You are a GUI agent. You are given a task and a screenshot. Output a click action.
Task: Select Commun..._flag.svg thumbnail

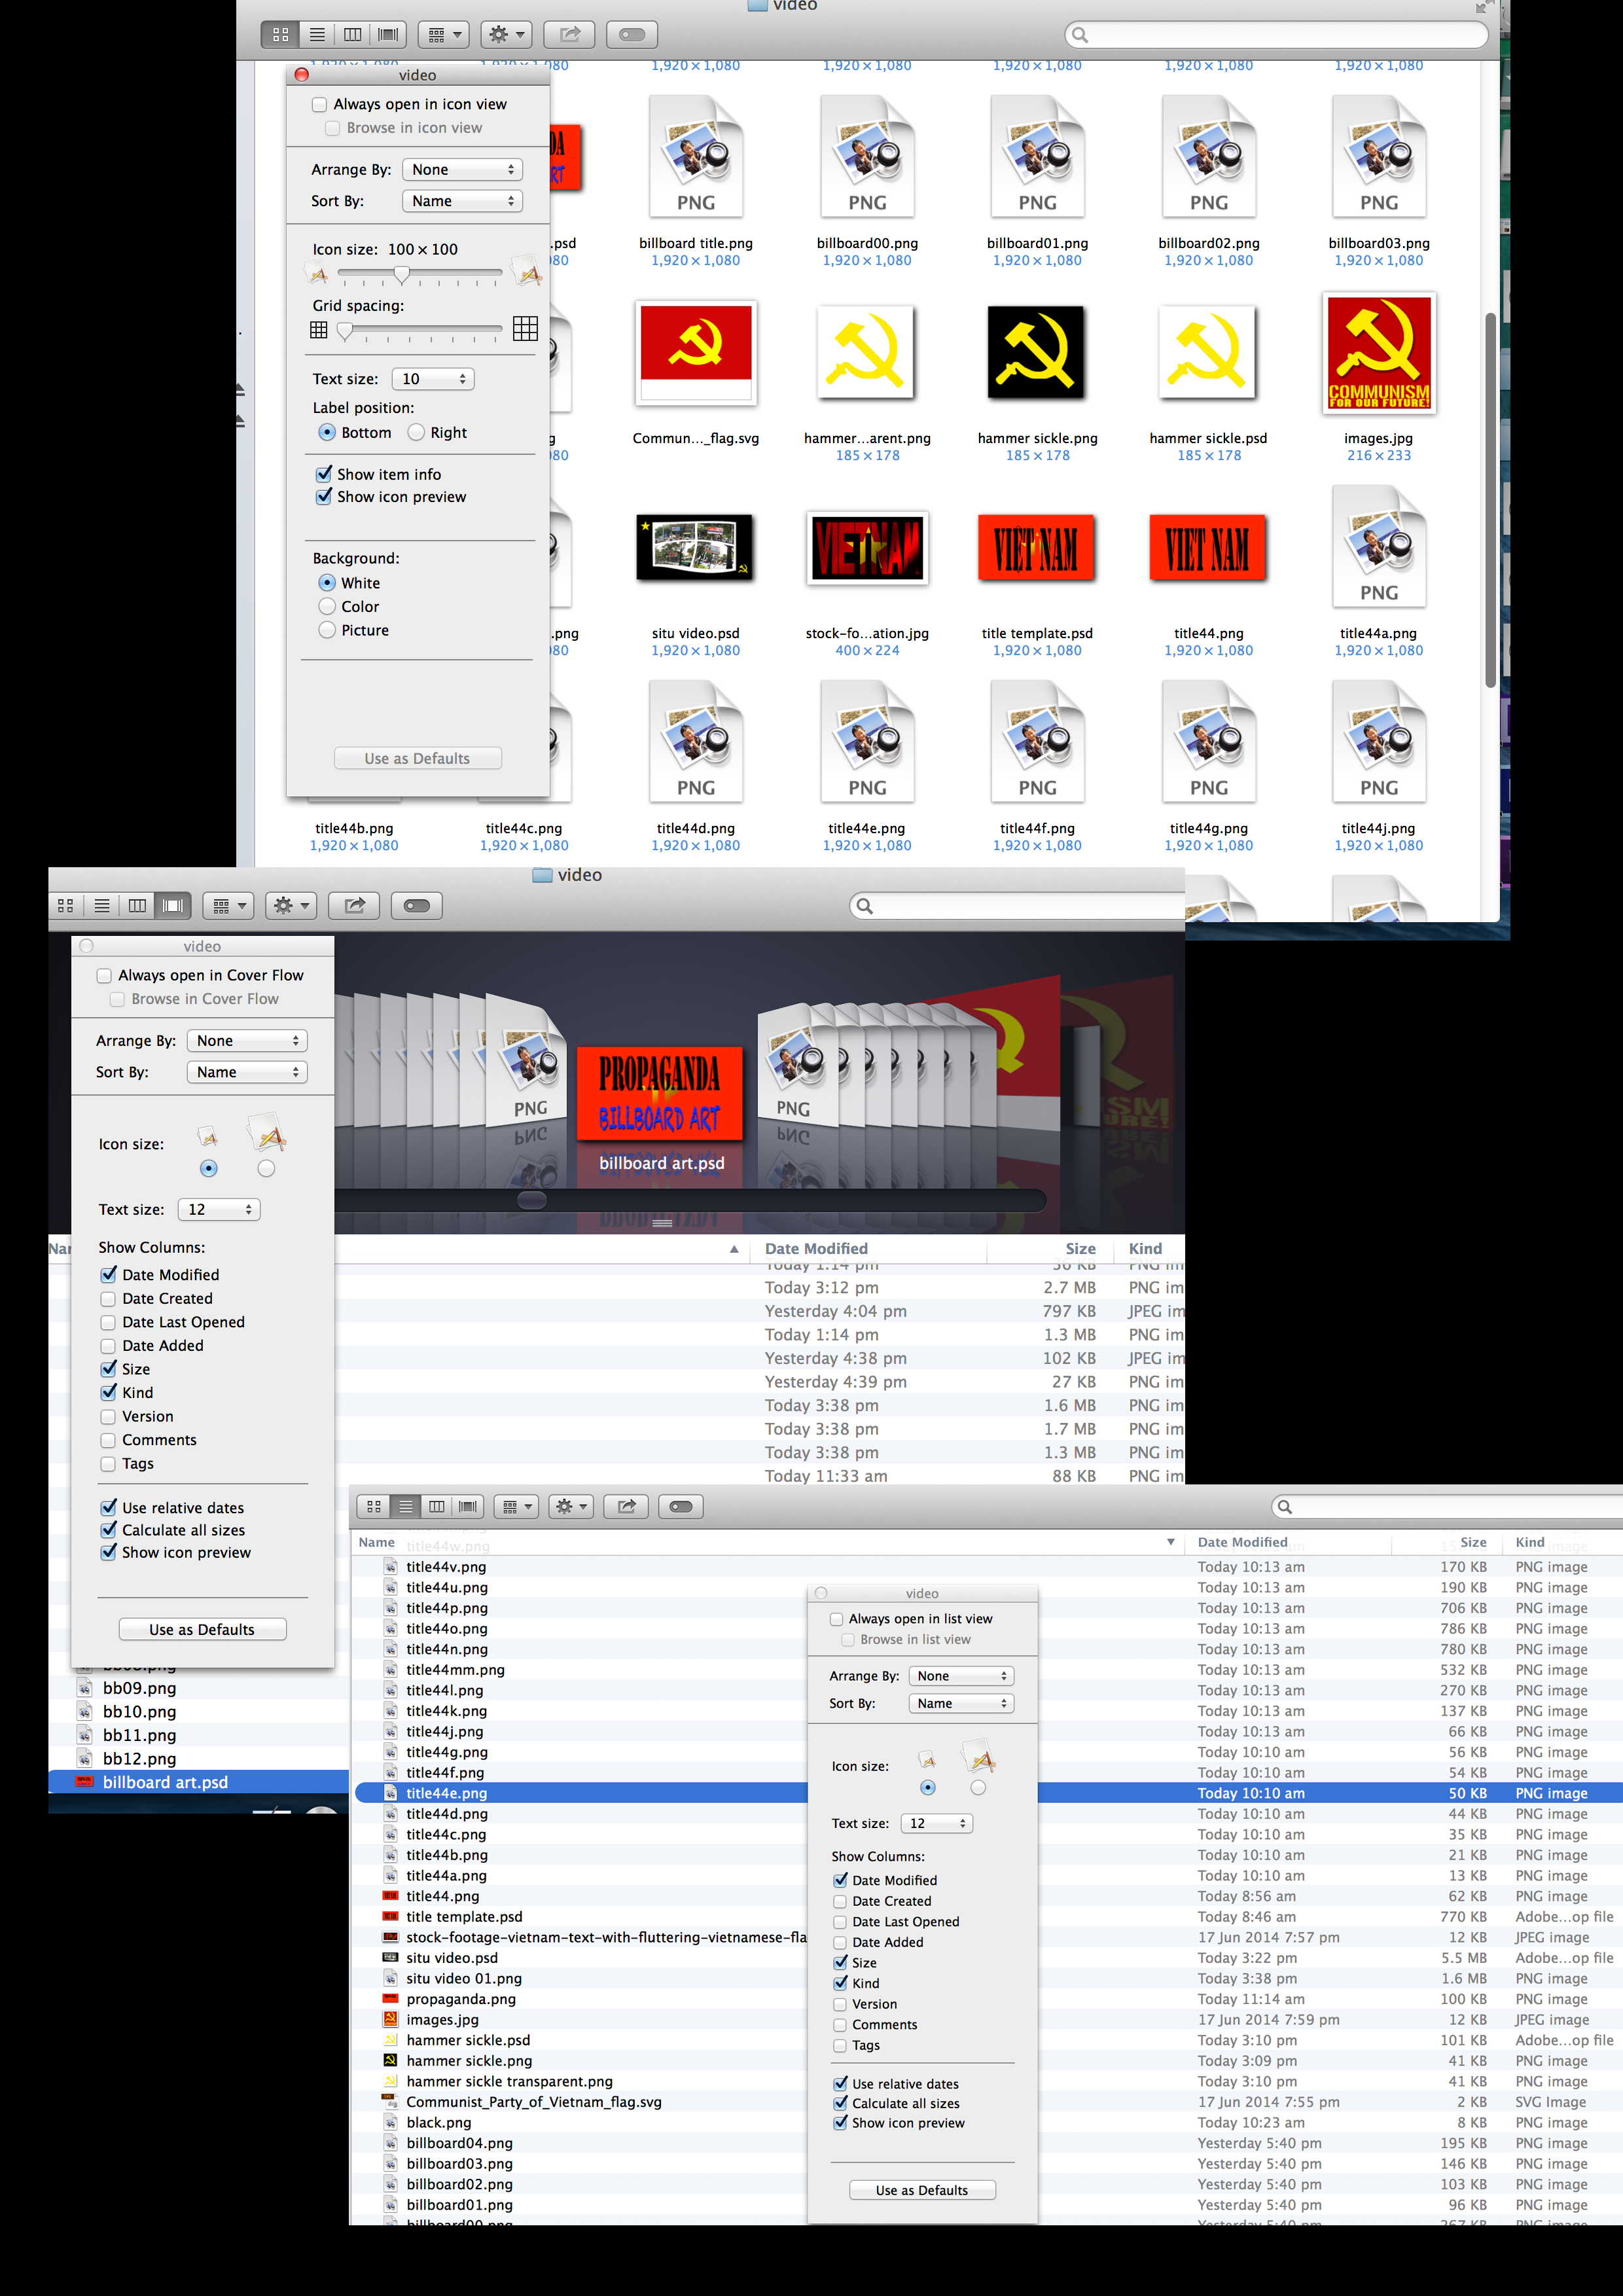(696, 352)
